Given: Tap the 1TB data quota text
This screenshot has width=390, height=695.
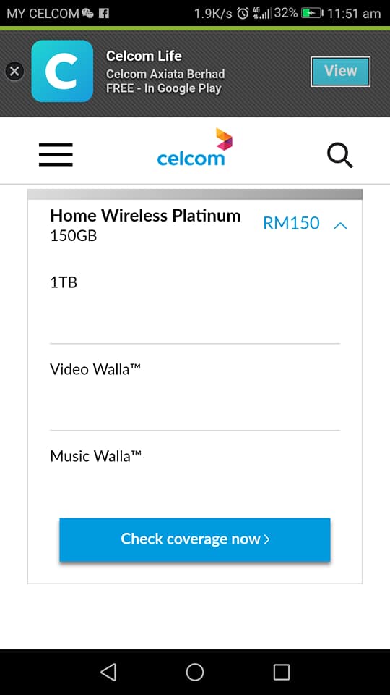Looking at the screenshot, I should (x=64, y=282).
